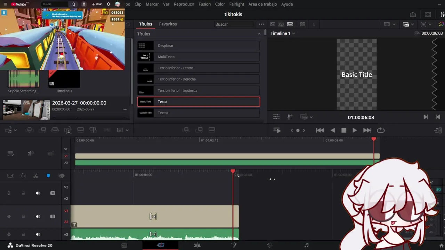Open YouTube notifications bell

coord(108,4)
